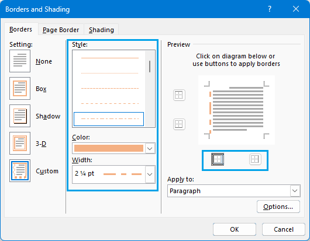
Task: Select the dotted line style in list
Action: click(109, 73)
